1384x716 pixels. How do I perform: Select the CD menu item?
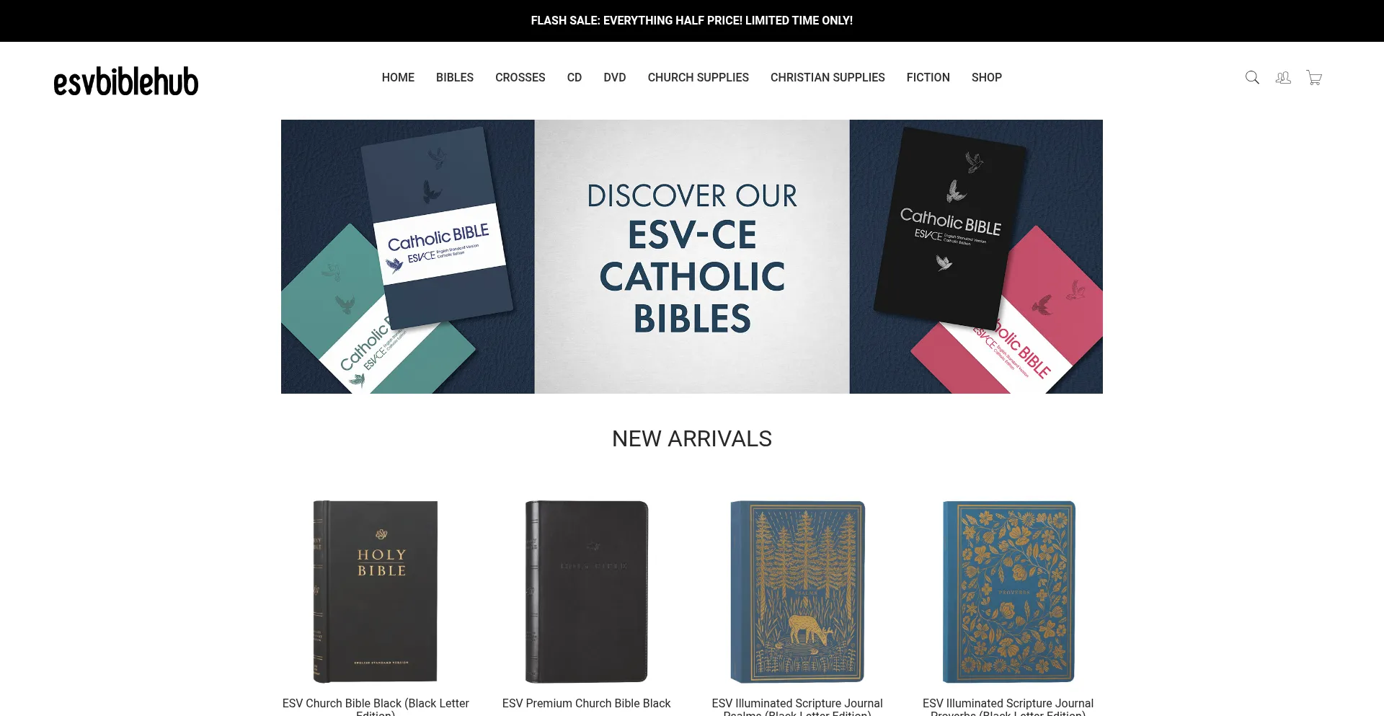coord(575,77)
